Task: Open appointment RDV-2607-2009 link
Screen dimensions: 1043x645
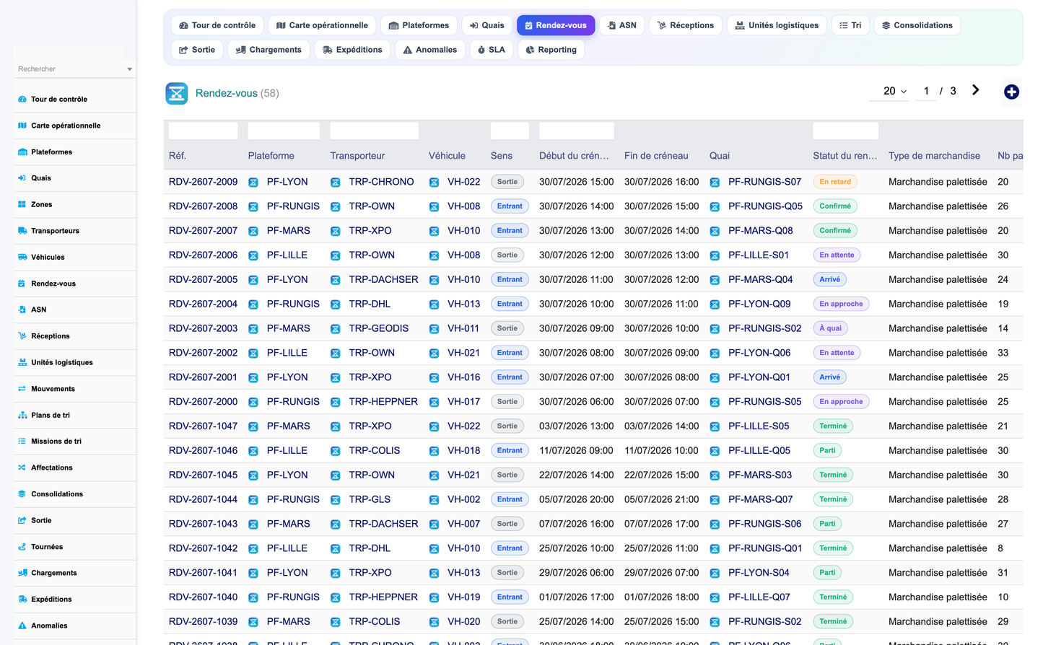Action: (203, 182)
